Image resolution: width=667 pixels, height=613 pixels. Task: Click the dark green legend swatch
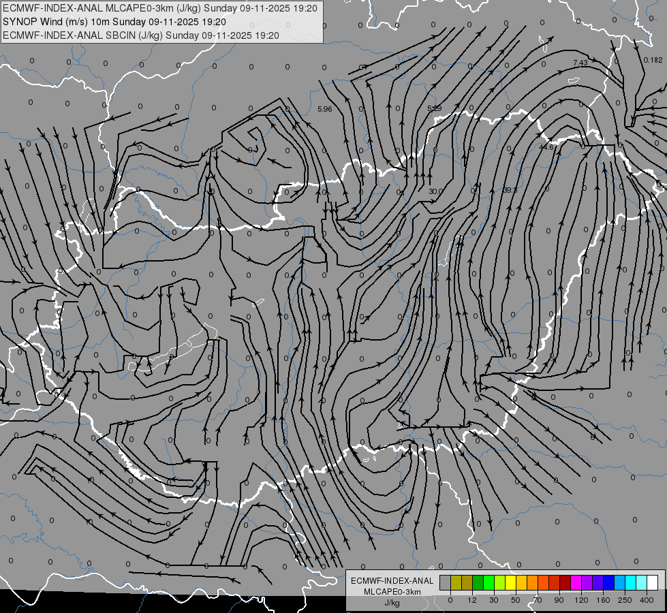[478, 582]
